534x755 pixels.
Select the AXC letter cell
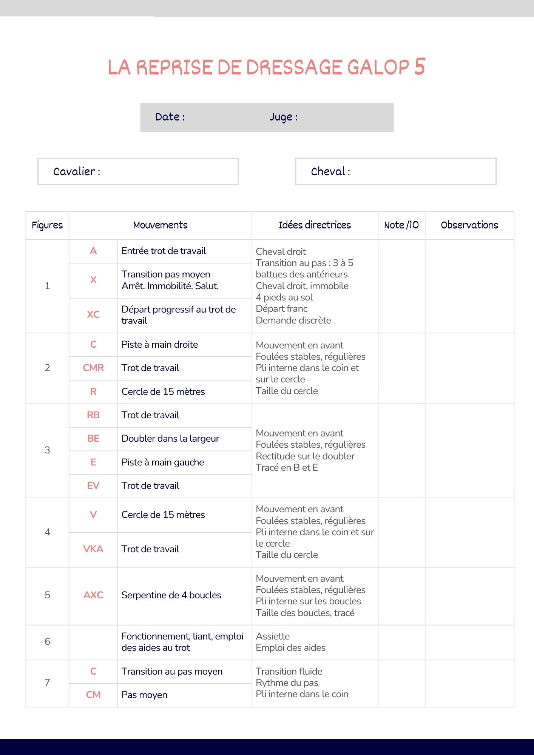coord(93,595)
